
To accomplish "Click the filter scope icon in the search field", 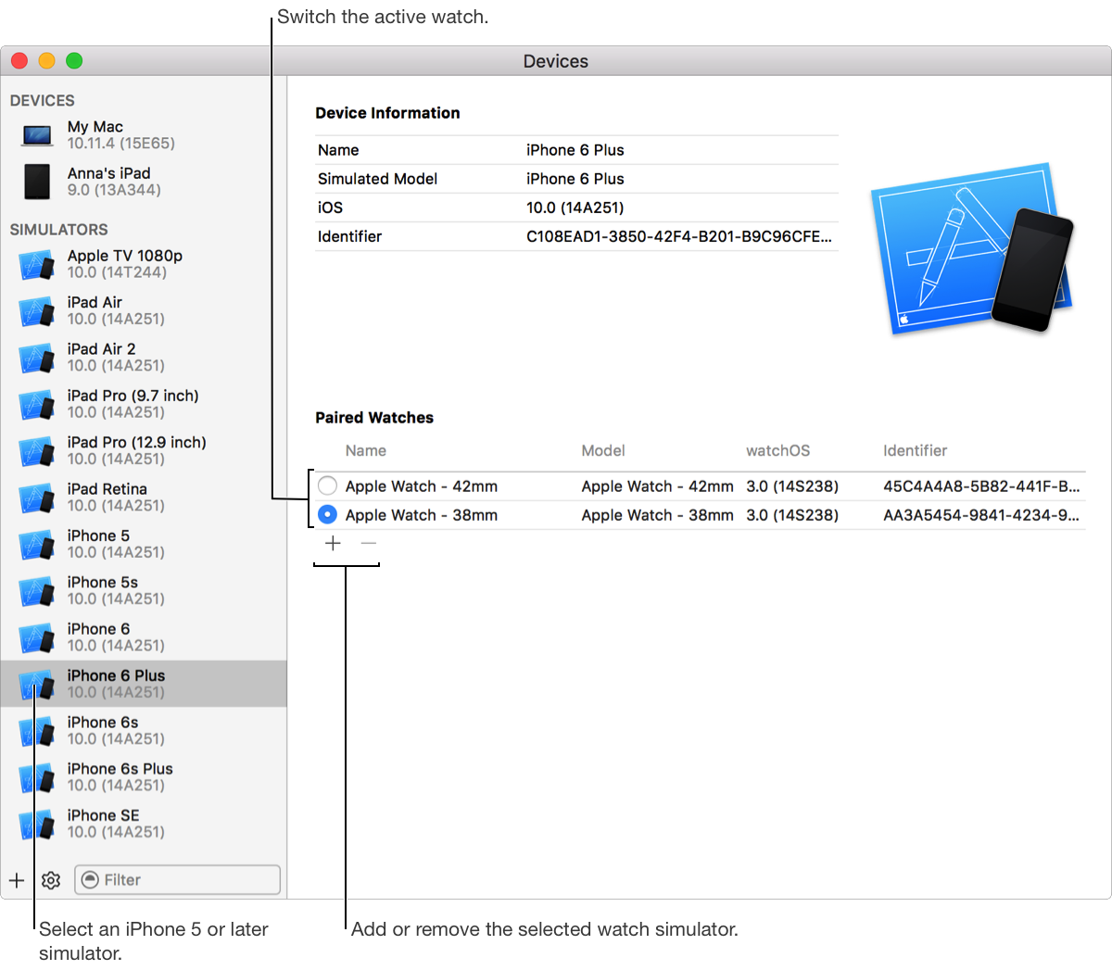I will click(90, 880).
